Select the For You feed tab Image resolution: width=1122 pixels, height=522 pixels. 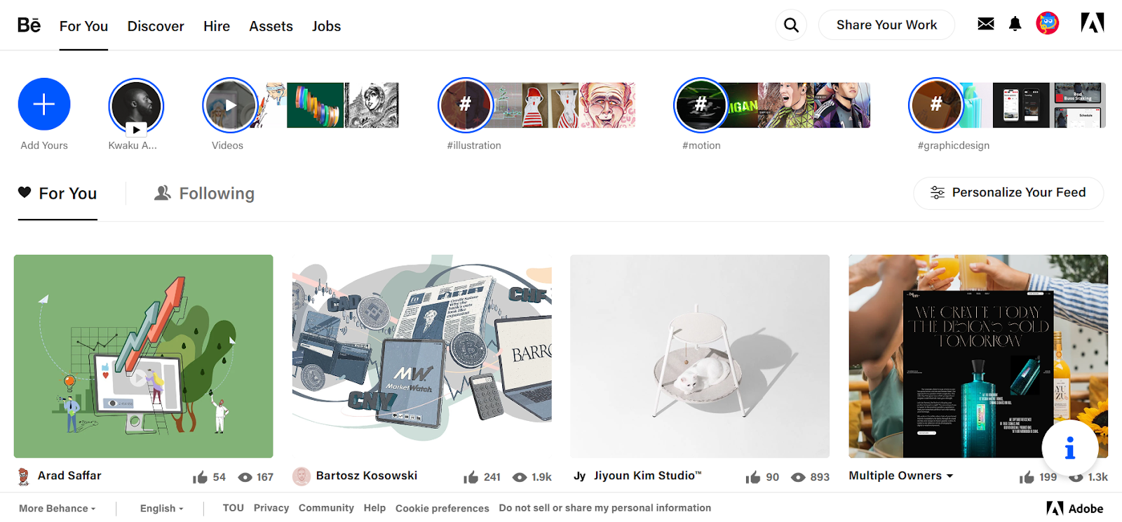point(58,194)
